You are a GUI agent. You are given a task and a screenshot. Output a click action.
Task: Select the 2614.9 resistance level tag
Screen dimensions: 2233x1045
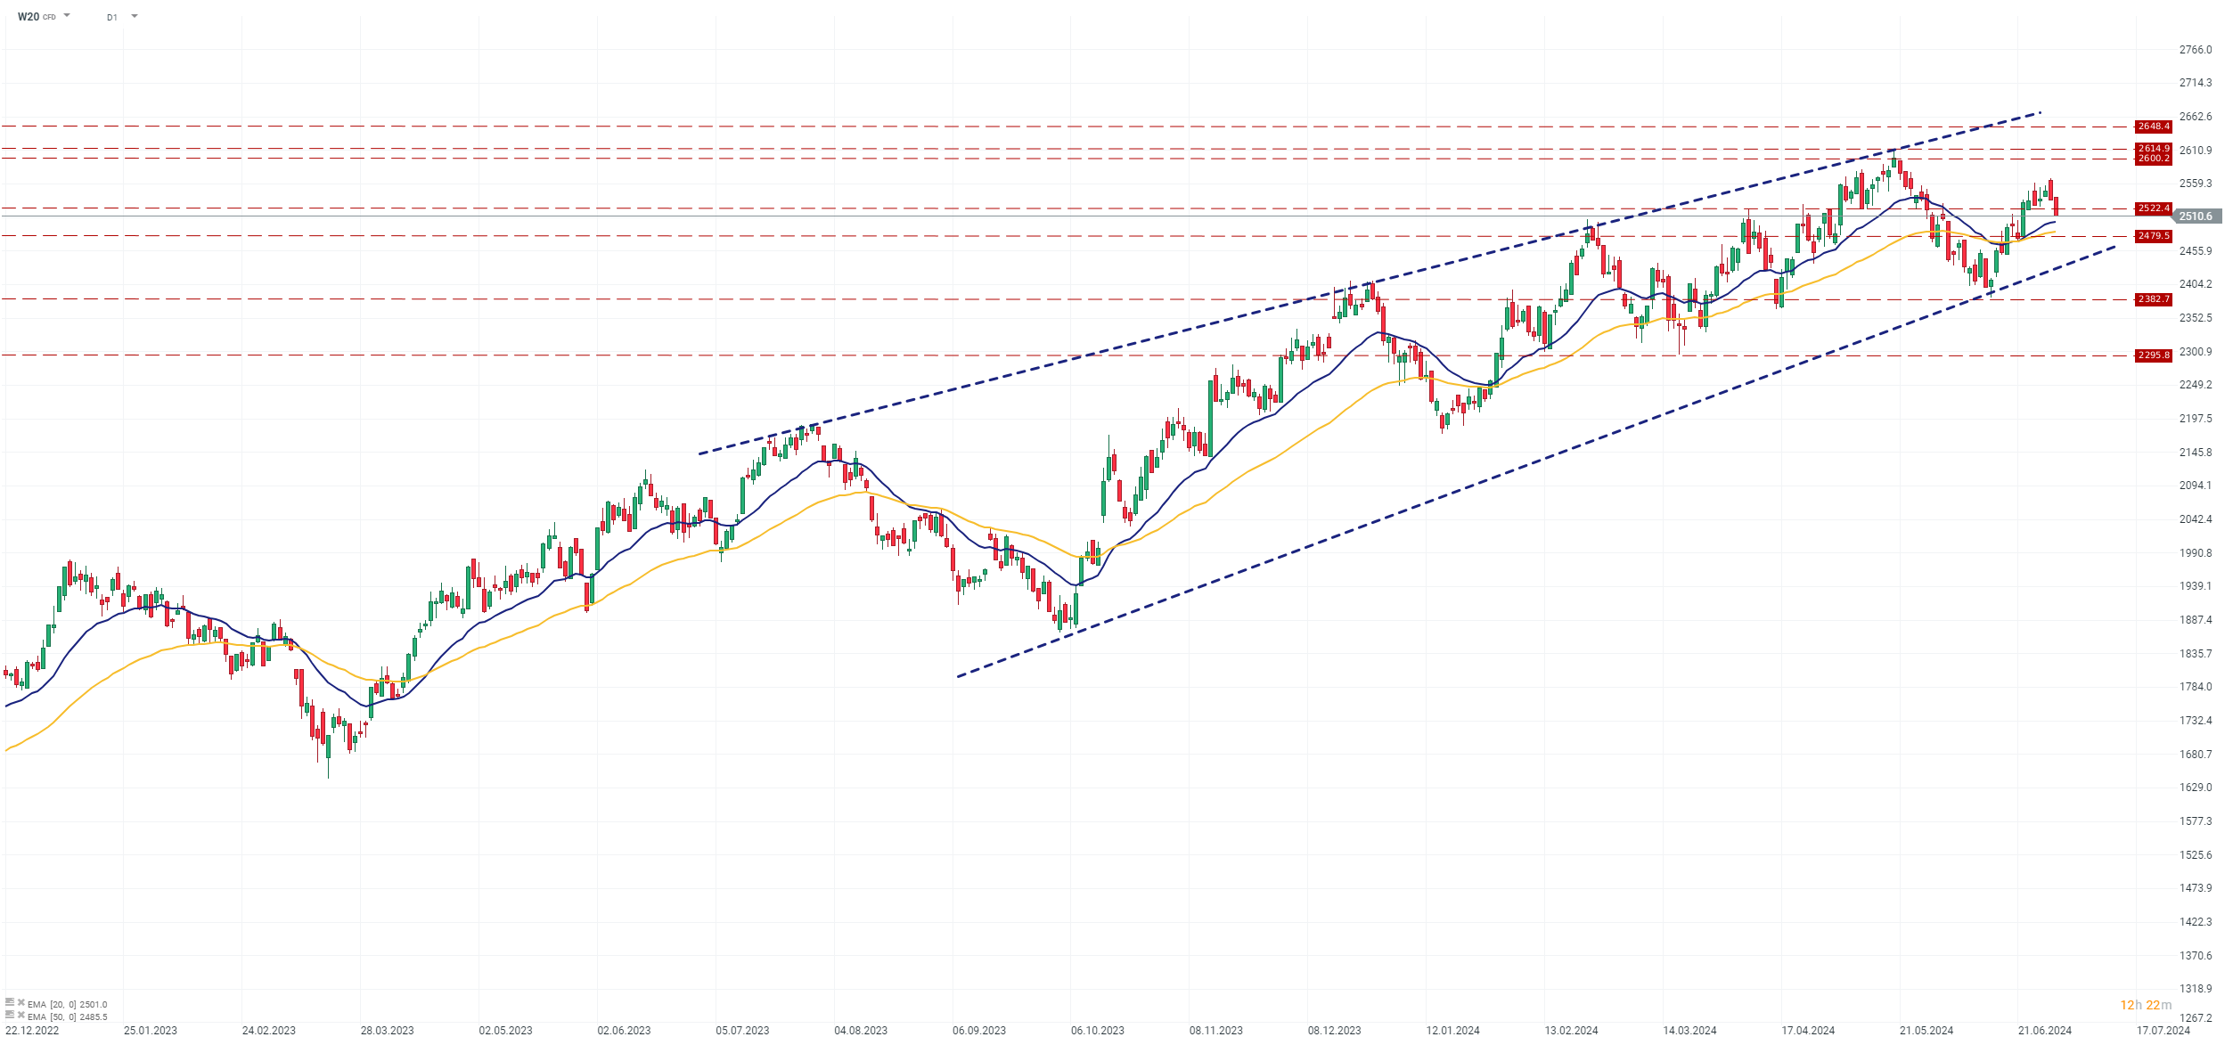point(2154,149)
